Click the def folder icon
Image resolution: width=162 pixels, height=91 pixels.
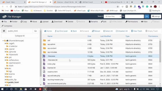tap(45, 40)
